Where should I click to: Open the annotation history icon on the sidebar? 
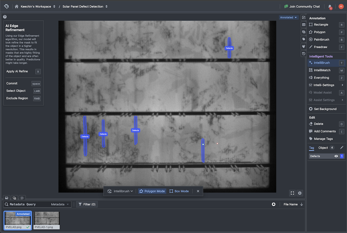tap(303, 53)
